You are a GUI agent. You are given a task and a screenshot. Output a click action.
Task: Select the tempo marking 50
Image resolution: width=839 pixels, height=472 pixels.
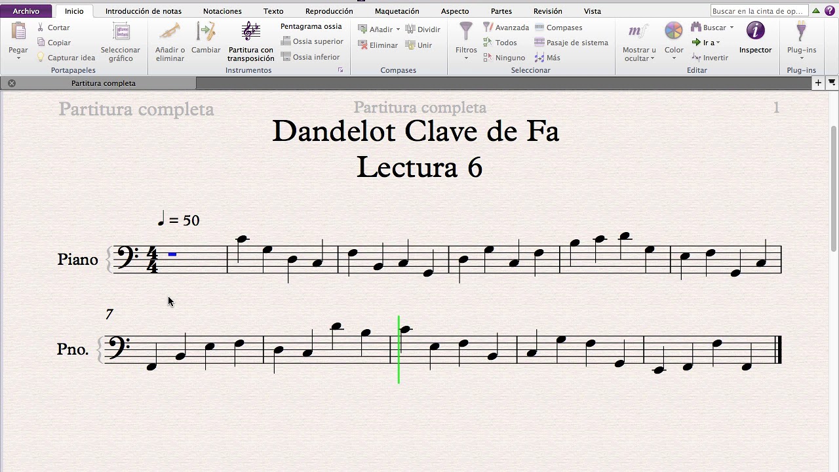coord(178,219)
